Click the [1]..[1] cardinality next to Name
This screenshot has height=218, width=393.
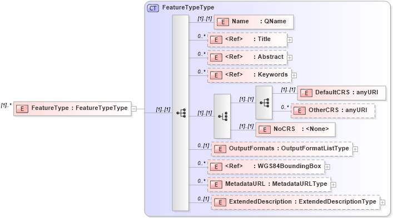[205, 18]
